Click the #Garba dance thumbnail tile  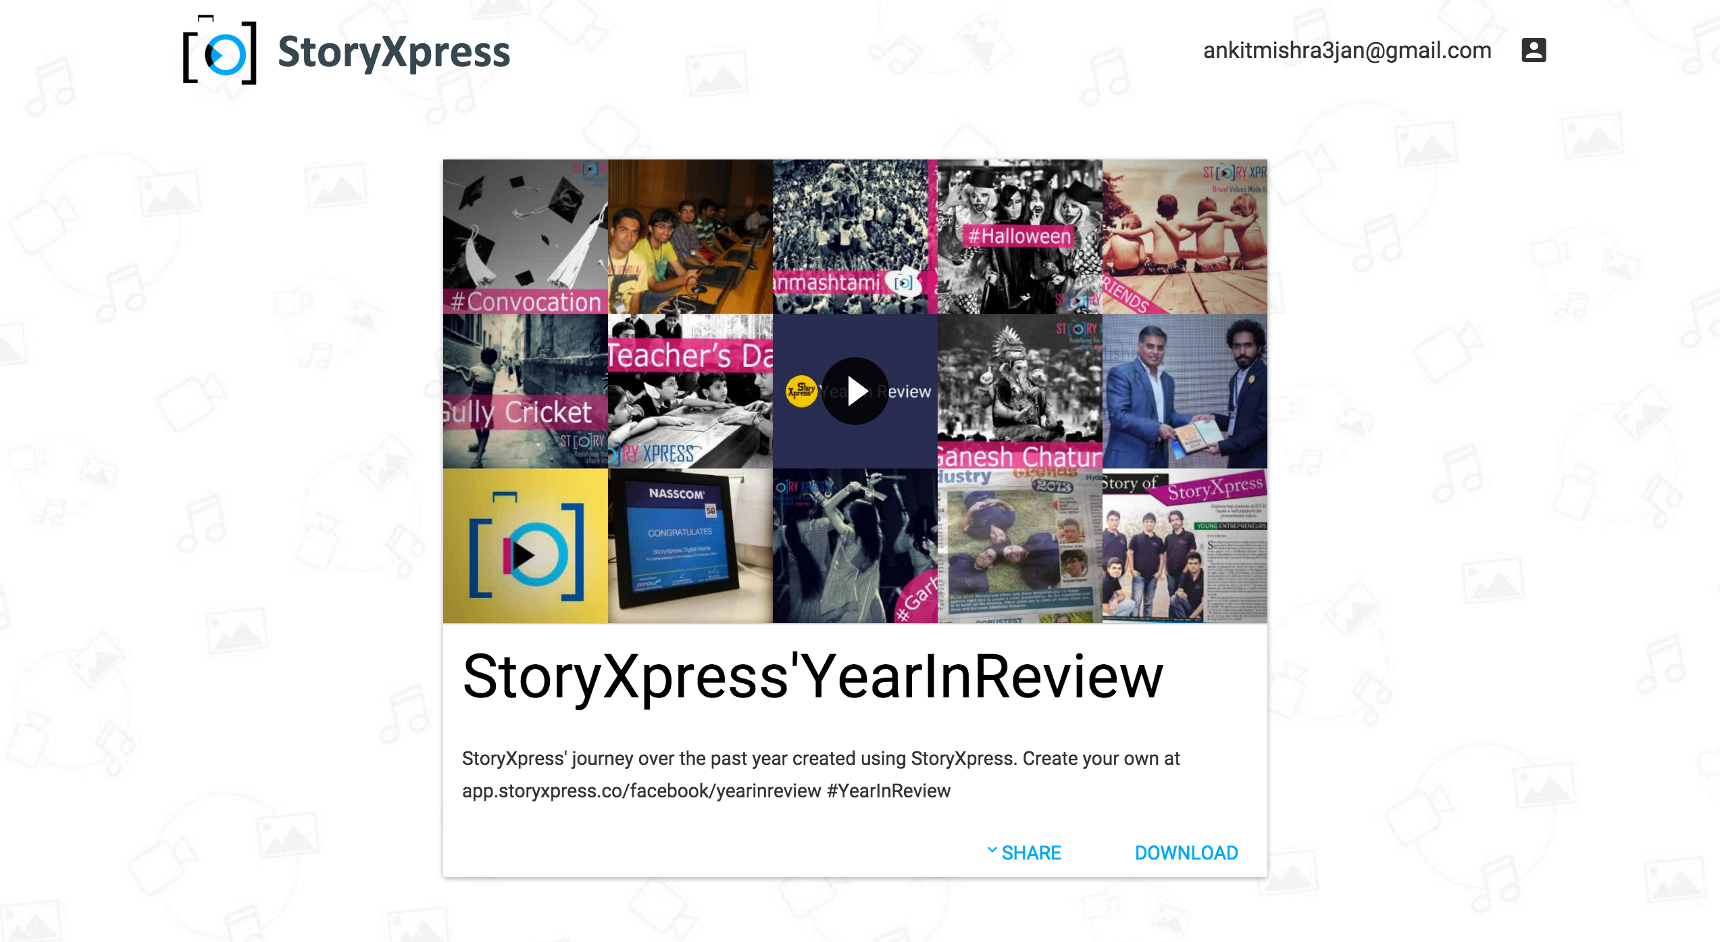point(855,546)
